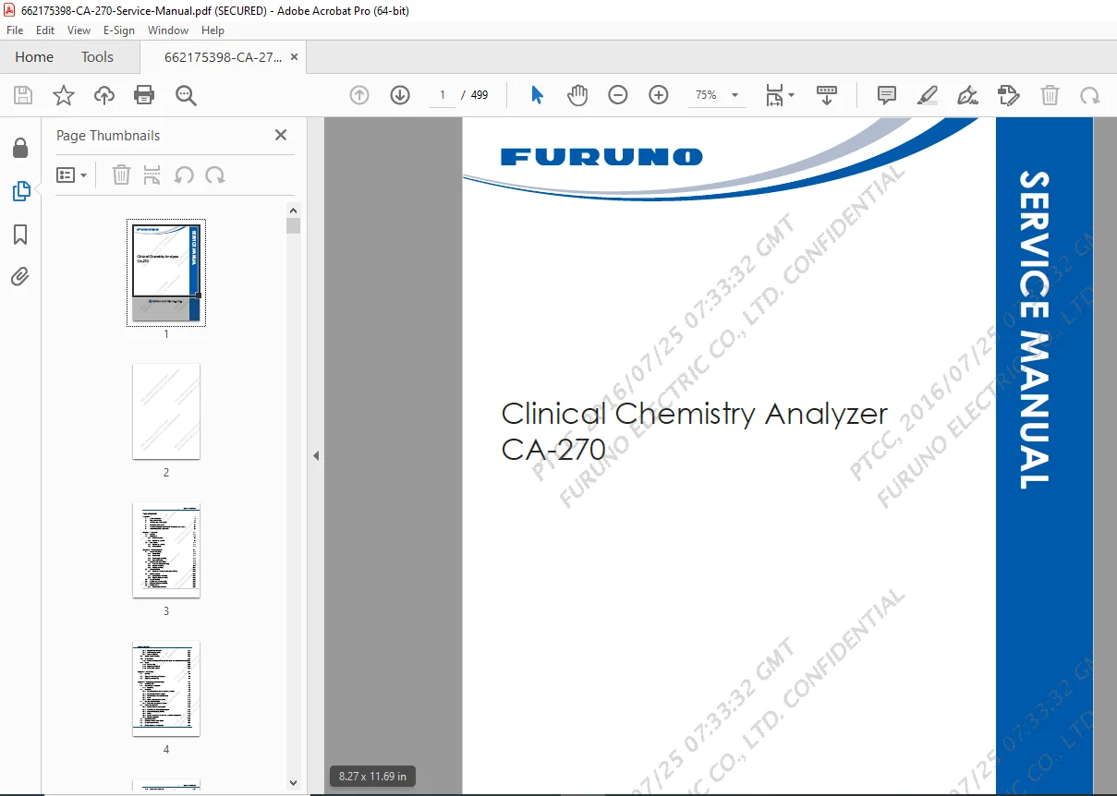Select page 1 thumbnail
Screen dimensions: 1117x796
tap(166, 272)
